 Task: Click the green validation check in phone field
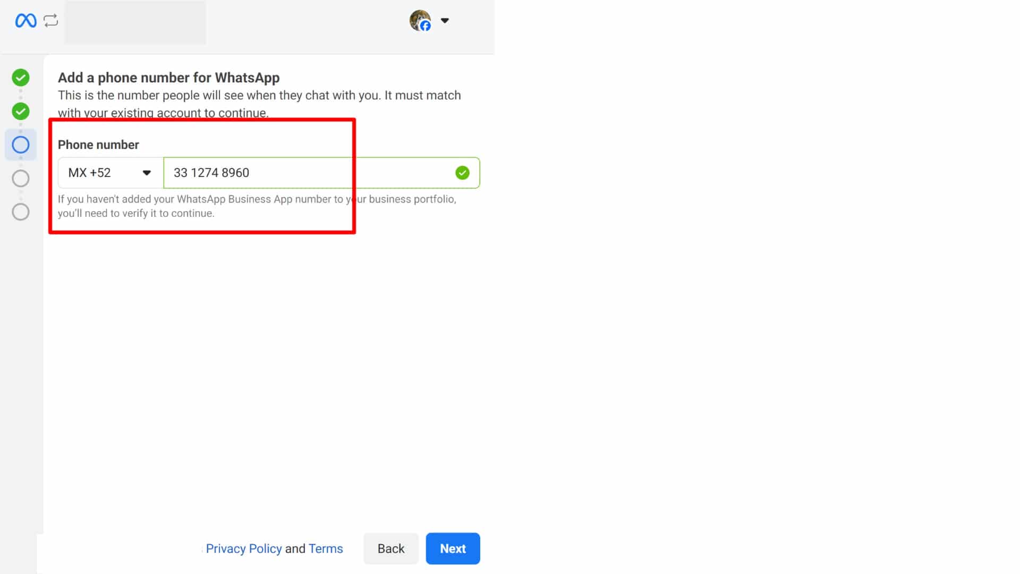pyautogui.click(x=462, y=173)
